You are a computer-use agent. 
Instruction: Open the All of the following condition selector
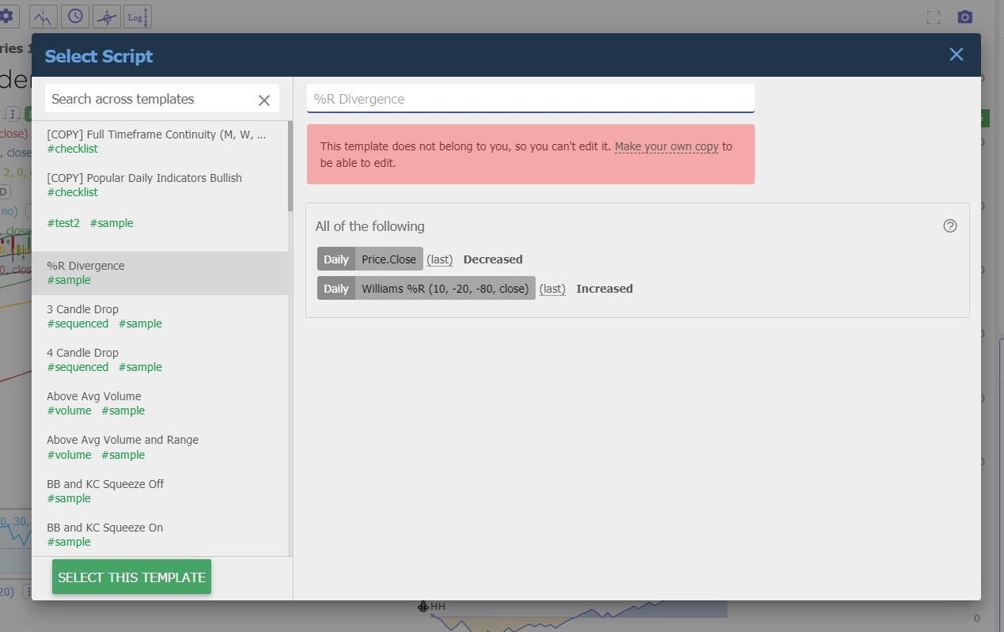(x=370, y=226)
